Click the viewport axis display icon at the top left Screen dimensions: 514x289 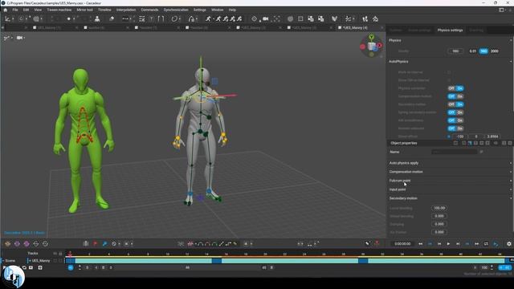[x=7, y=38]
